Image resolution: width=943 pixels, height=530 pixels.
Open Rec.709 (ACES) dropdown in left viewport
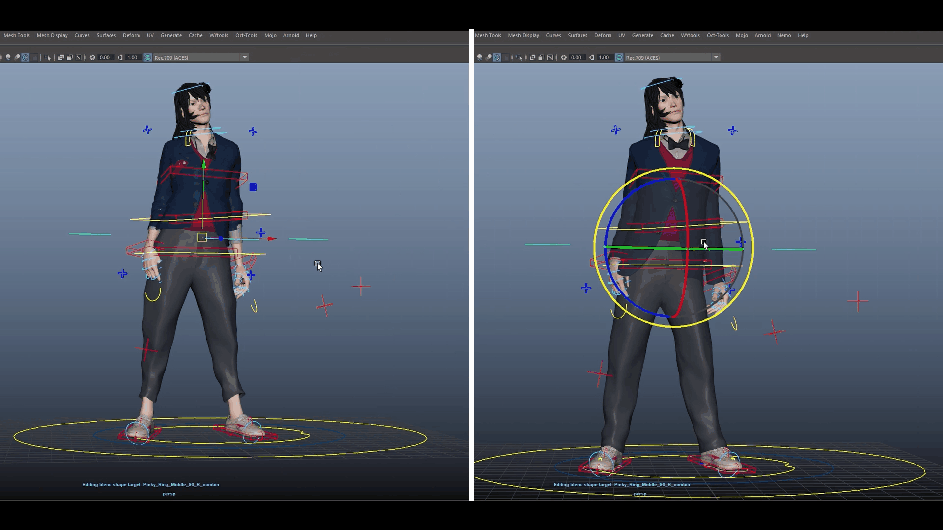[x=201, y=57]
